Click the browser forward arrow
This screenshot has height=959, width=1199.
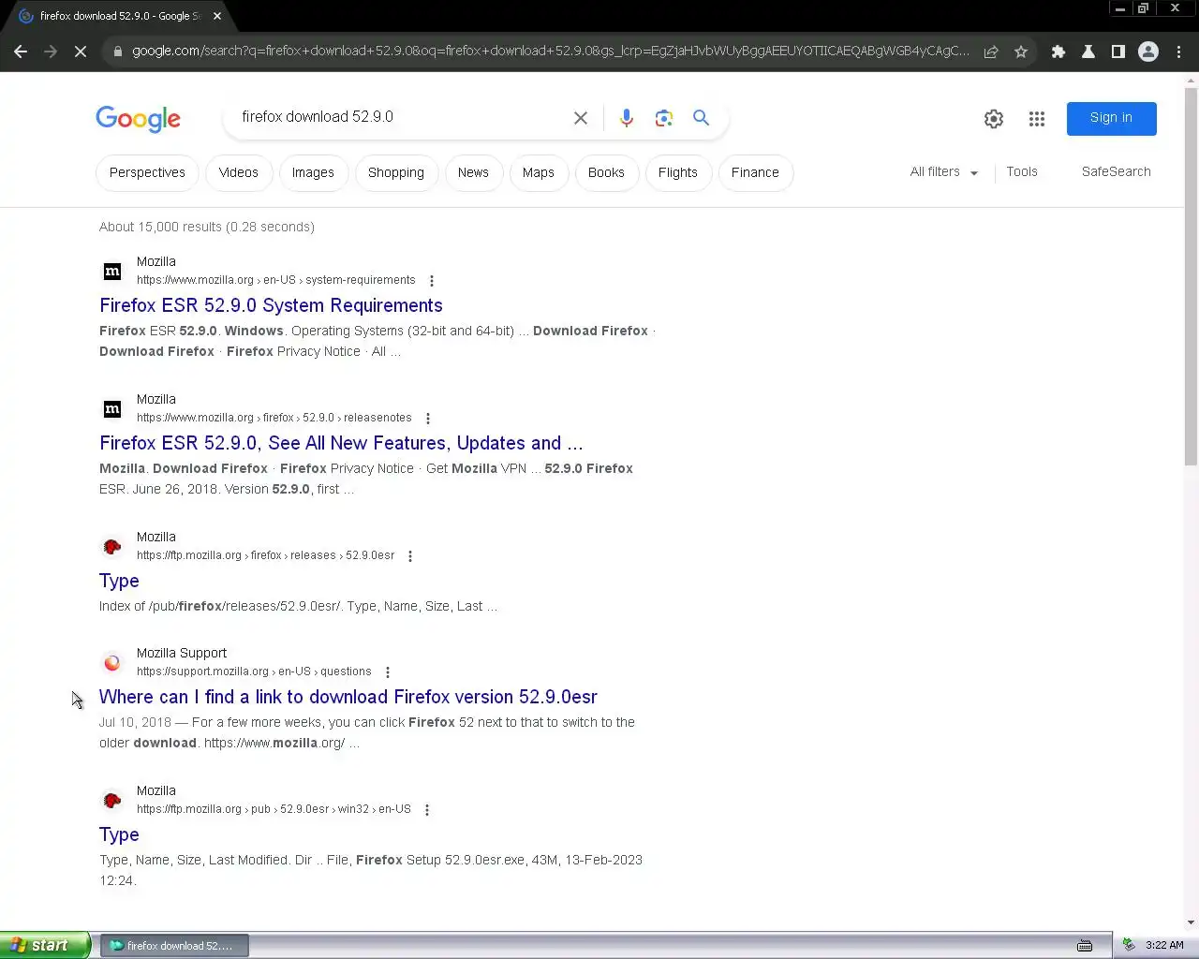coord(51,52)
